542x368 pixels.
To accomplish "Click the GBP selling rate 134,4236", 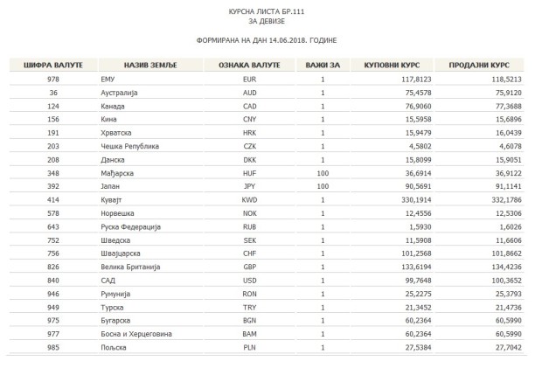I will pos(506,267).
